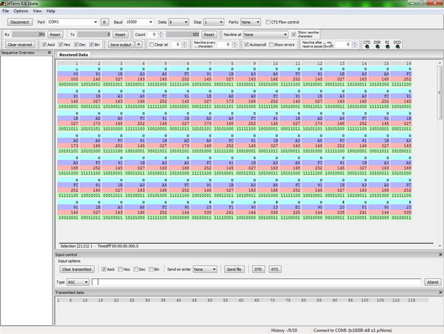Image resolution: width=444 pixels, height=334 pixels.
Task: Close the Input control panel
Action: pyautogui.click(x=440, y=255)
